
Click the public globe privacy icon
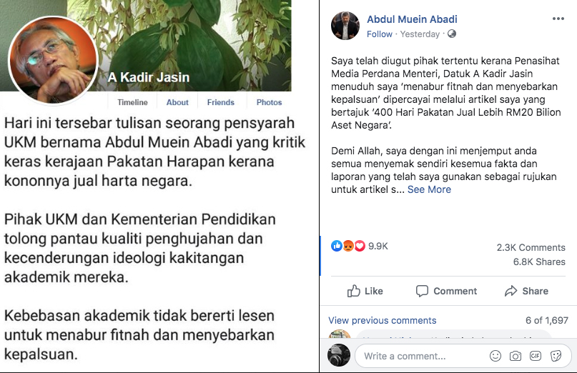452,34
